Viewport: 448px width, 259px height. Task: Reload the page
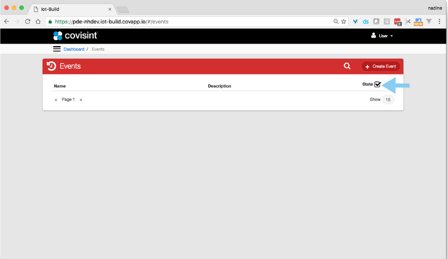point(27,22)
